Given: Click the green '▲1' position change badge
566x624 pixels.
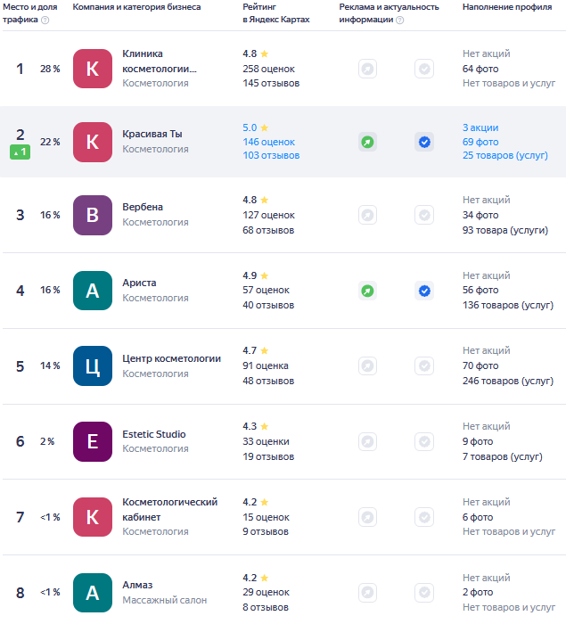Looking at the screenshot, I should [x=20, y=152].
